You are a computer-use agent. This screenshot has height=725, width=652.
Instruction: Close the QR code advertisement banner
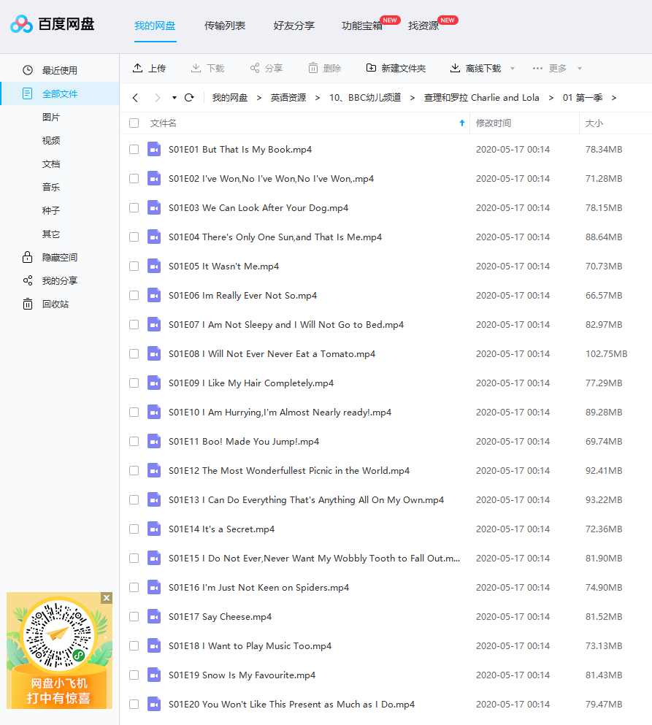107,598
